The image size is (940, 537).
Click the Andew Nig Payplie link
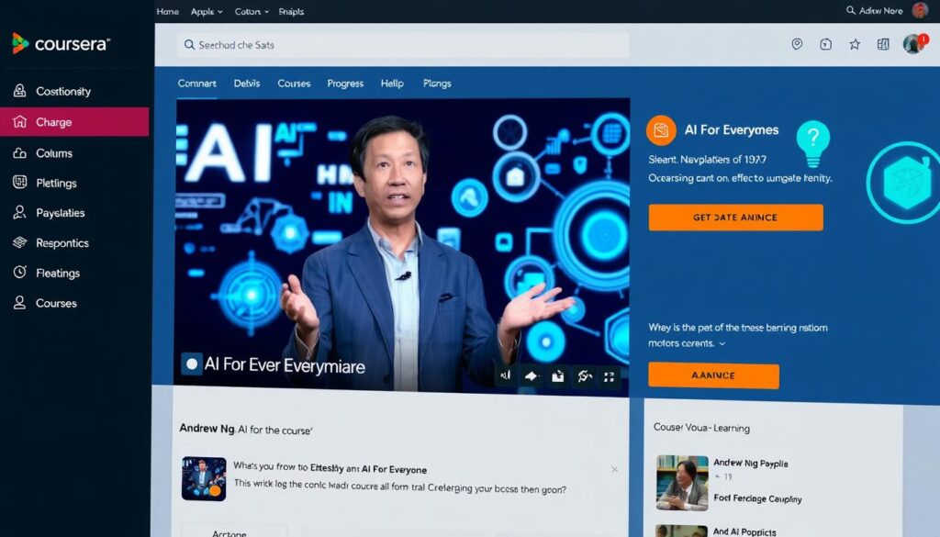(751, 464)
